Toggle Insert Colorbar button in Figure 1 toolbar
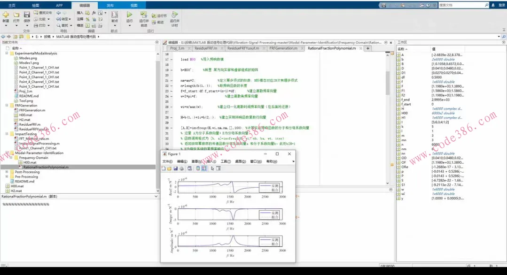This screenshot has height=275, width=507. coord(198,168)
